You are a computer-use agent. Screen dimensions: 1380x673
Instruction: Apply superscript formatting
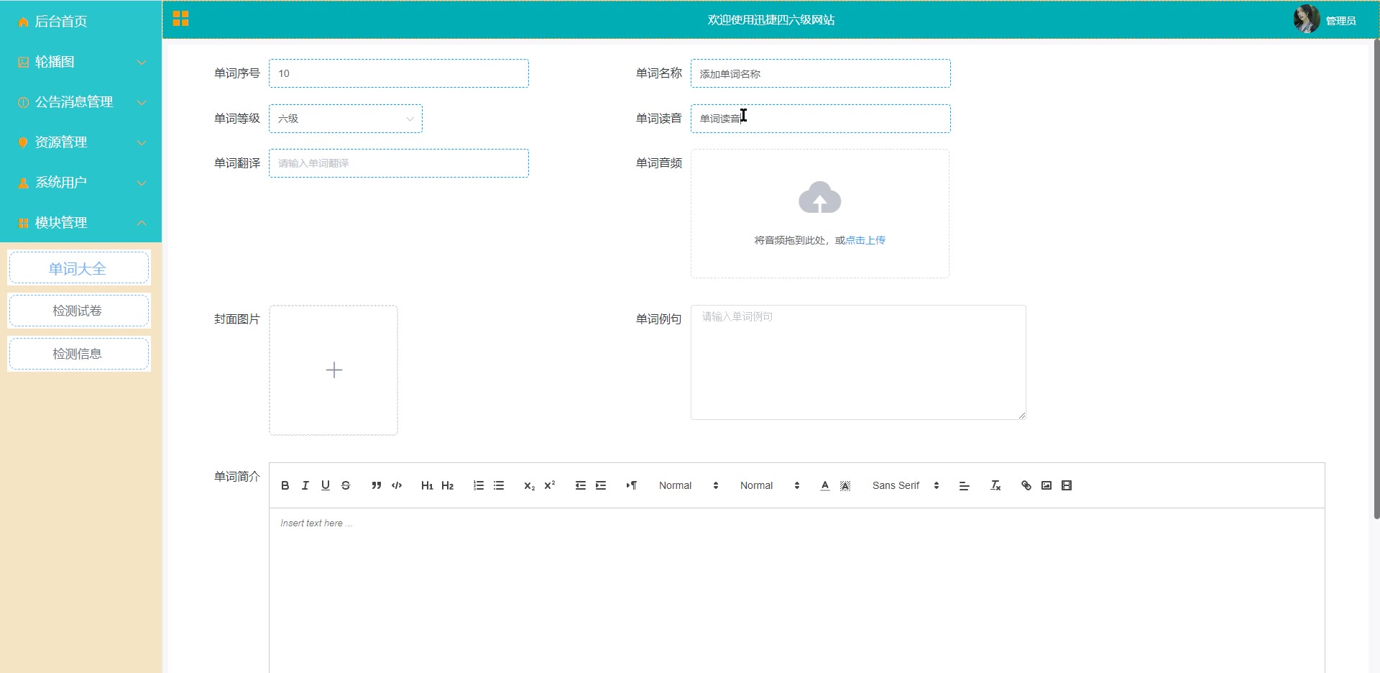(x=550, y=485)
